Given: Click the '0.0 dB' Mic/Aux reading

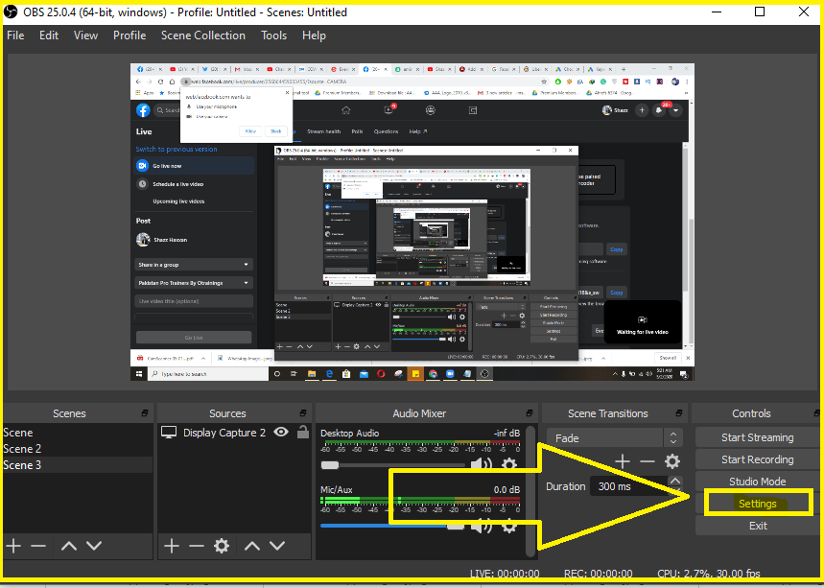Looking at the screenshot, I should (506, 490).
